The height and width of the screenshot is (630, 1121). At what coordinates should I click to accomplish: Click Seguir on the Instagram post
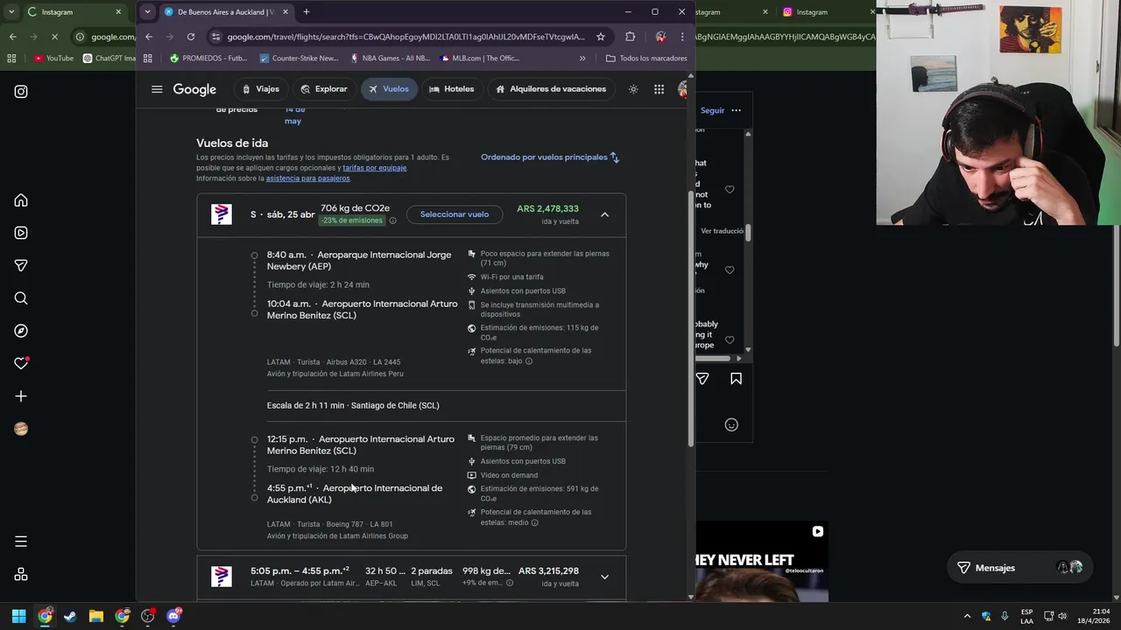click(x=712, y=111)
